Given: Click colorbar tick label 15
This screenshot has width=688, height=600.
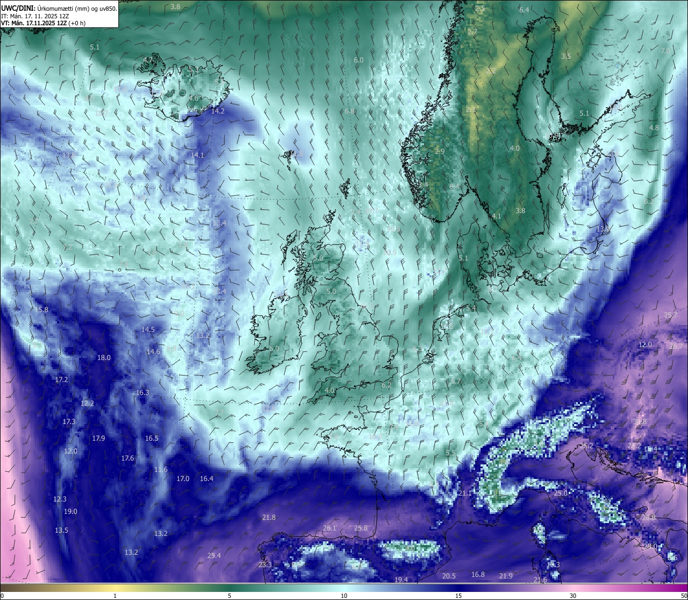Looking at the screenshot, I should click(x=458, y=596).
